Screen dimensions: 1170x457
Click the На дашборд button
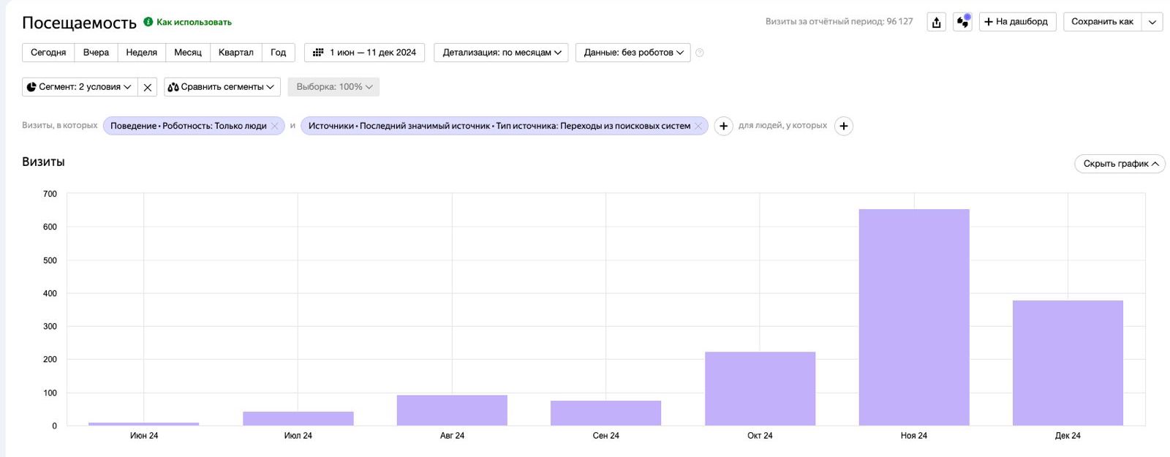click(x=1017, y=22)
